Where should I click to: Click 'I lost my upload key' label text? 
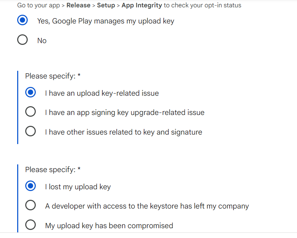(78, 187)
